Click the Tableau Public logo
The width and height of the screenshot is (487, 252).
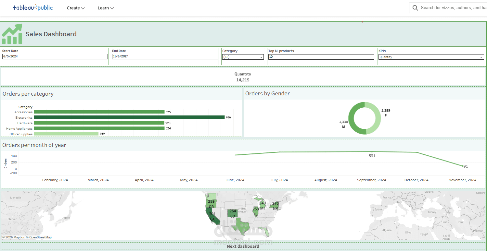(x=32, y=7)
